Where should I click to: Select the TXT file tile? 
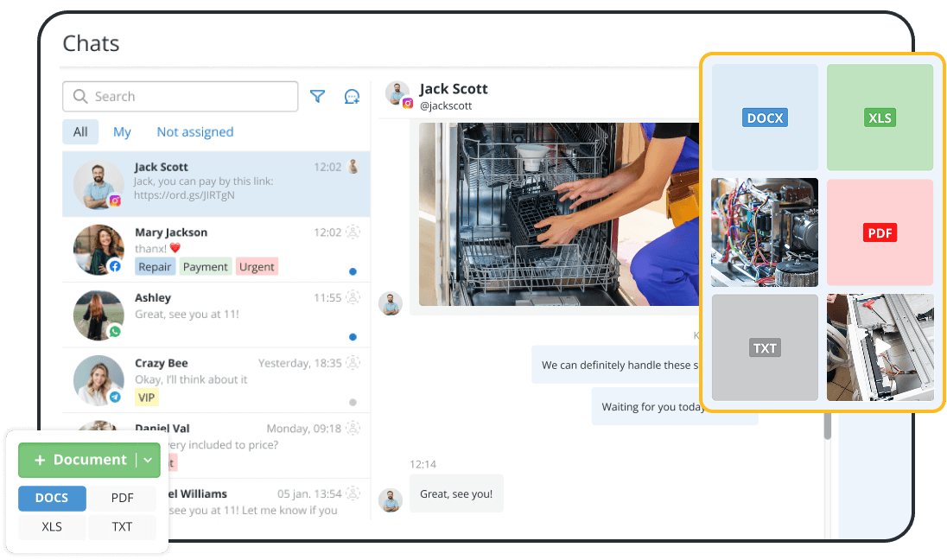tap(764, 347)
